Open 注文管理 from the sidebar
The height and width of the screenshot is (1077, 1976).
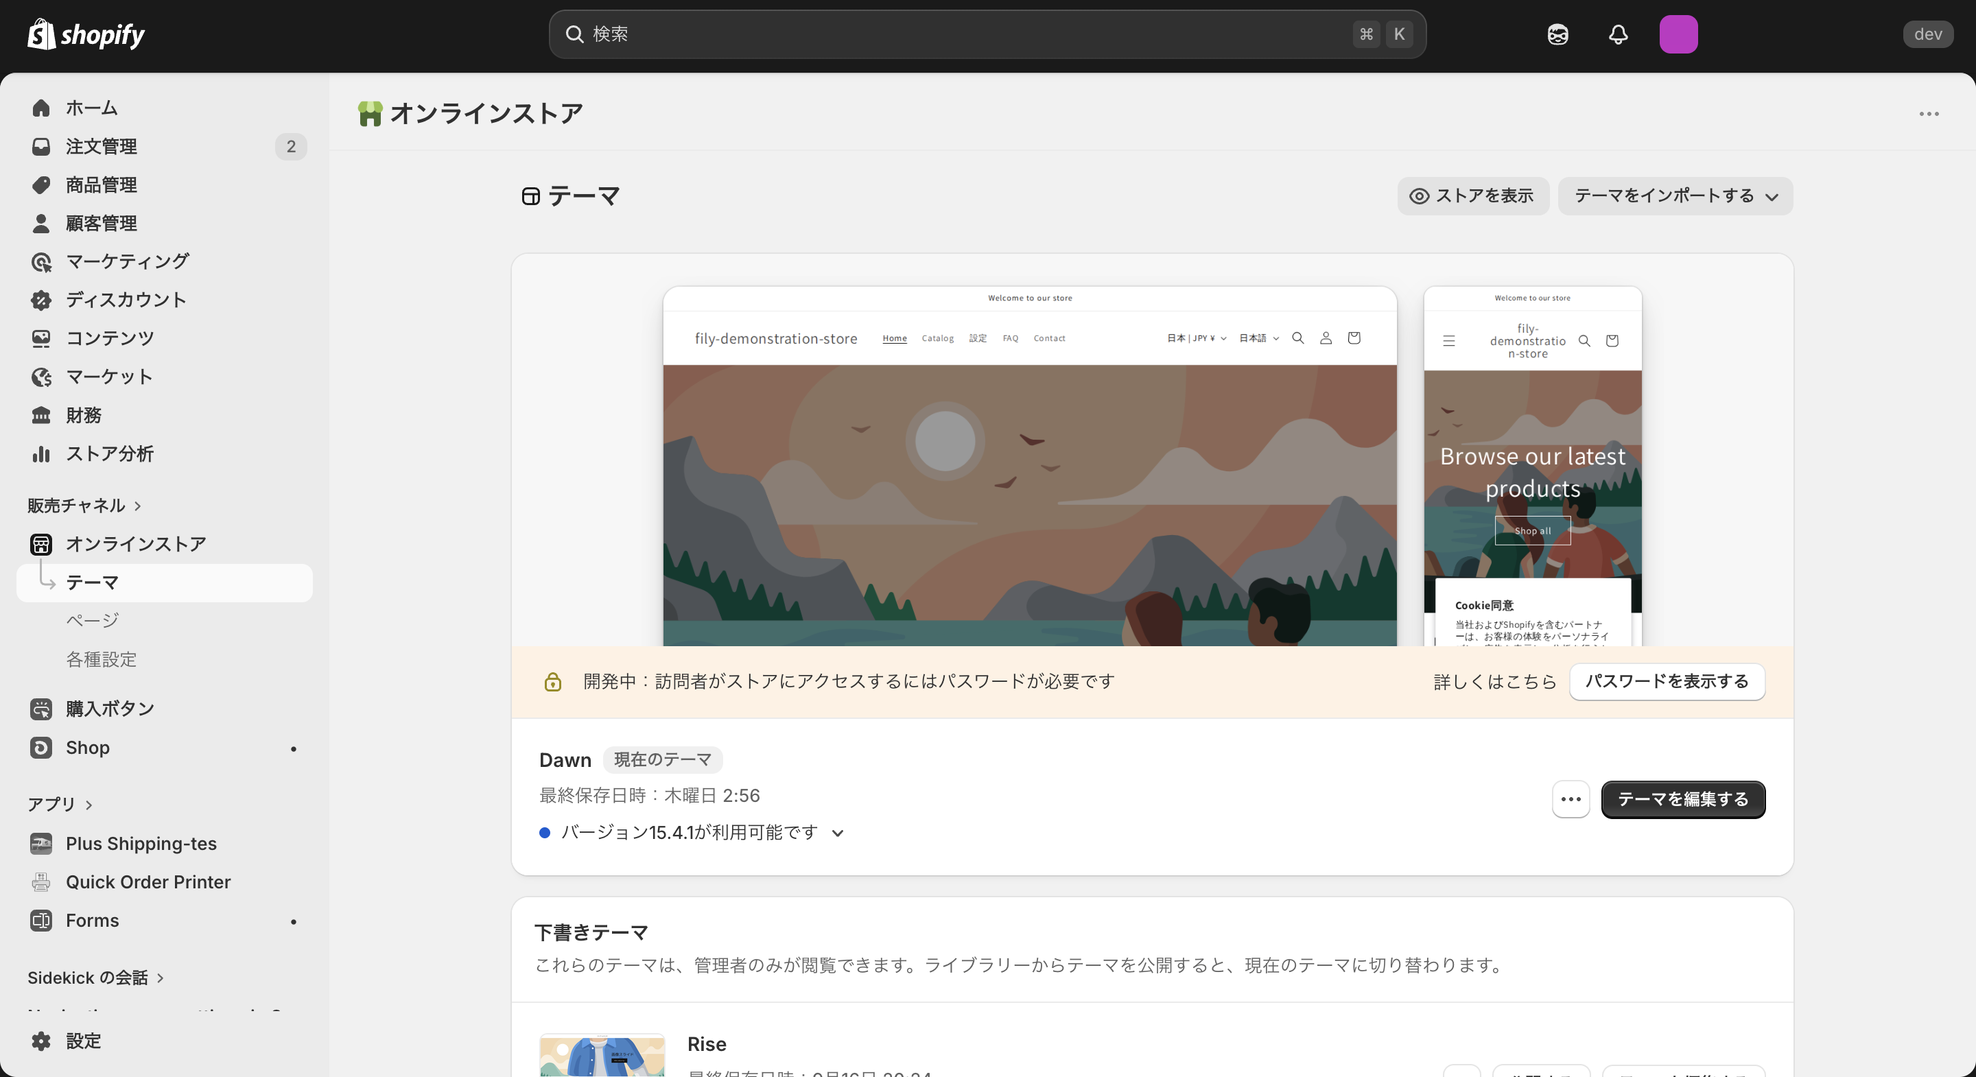tap(100, 145)
